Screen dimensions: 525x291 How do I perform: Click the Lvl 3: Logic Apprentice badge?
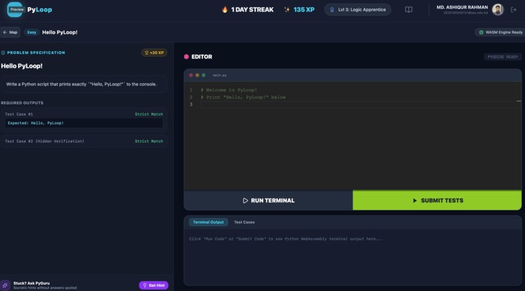point(358,10)
